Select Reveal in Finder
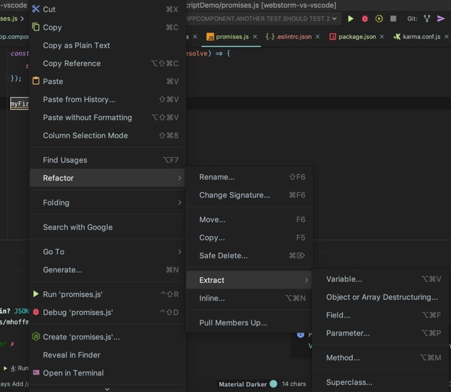The width and height of the screenshot is (451, 392). (108, 355)
